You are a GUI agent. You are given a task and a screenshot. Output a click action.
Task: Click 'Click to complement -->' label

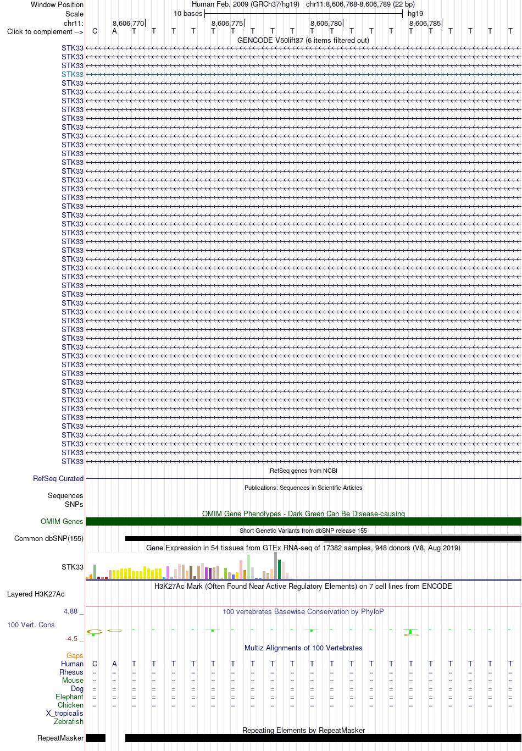[45, 31]
